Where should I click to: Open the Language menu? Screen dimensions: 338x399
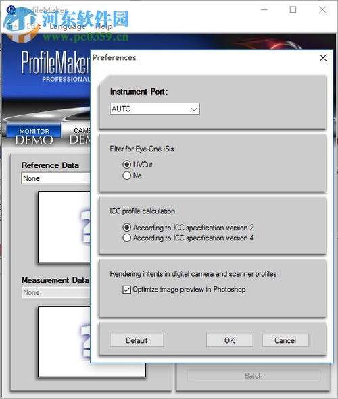tap(68, 26)
